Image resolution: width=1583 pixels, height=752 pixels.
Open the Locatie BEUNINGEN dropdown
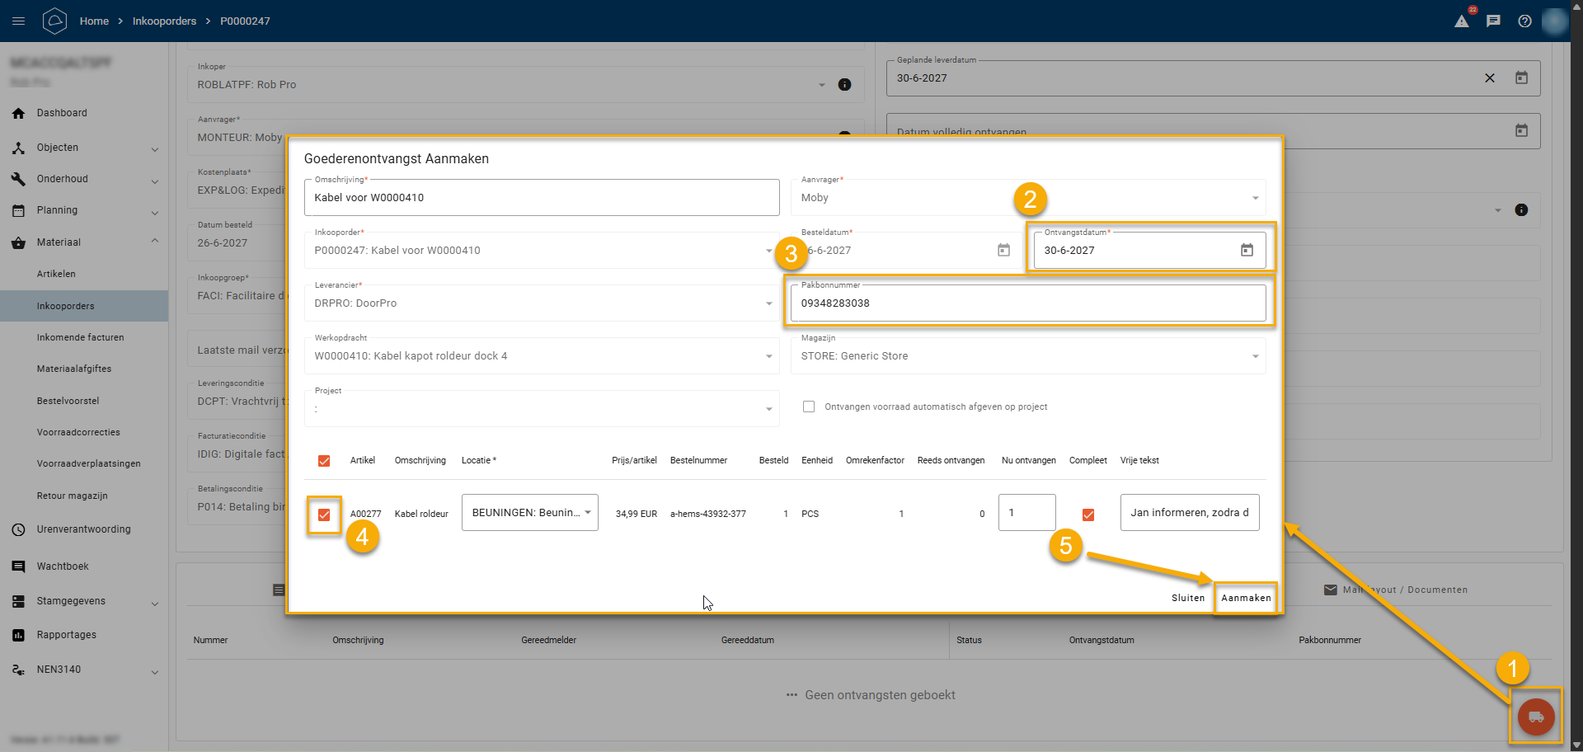(529, 513)
